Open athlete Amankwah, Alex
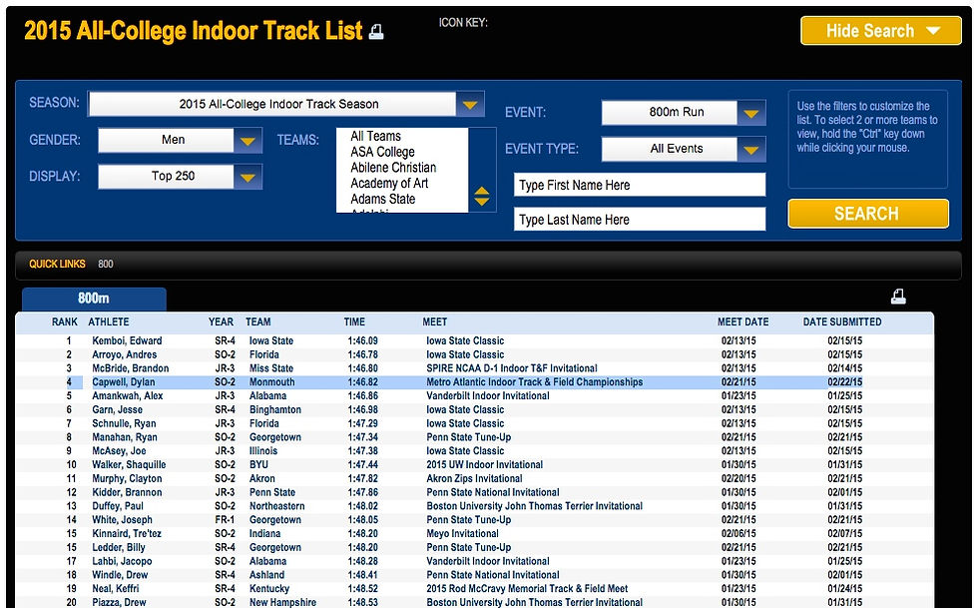This screenshot has width=978, height=608. point(128,395)
